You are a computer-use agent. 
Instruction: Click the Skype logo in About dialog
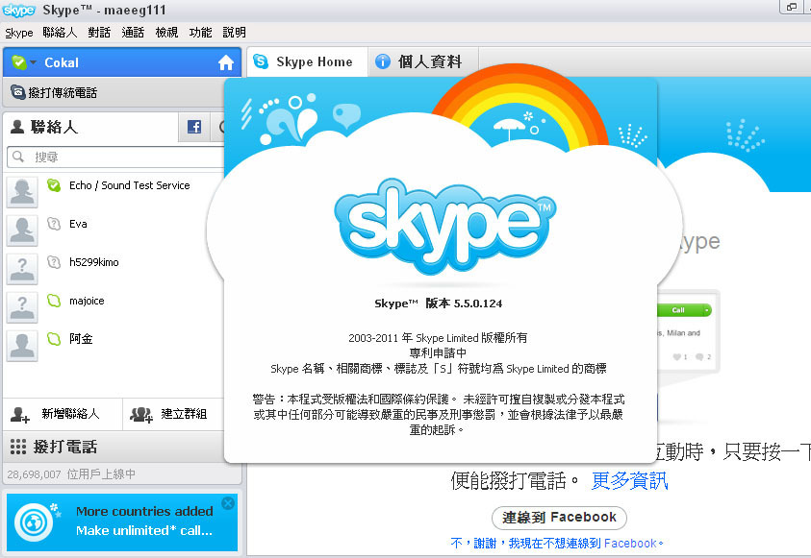coord(444,226)
